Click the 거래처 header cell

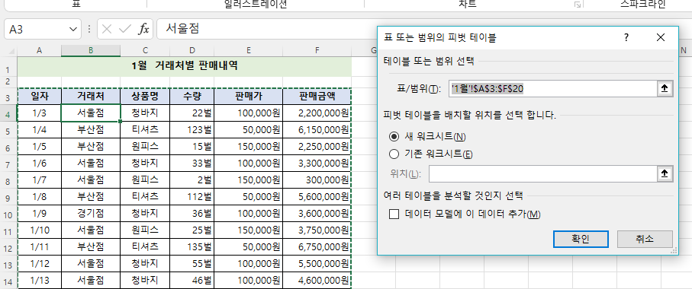pos(91,96)
